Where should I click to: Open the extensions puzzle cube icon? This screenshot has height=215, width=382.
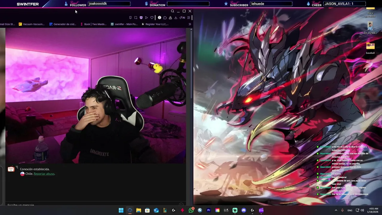(165, 18)
